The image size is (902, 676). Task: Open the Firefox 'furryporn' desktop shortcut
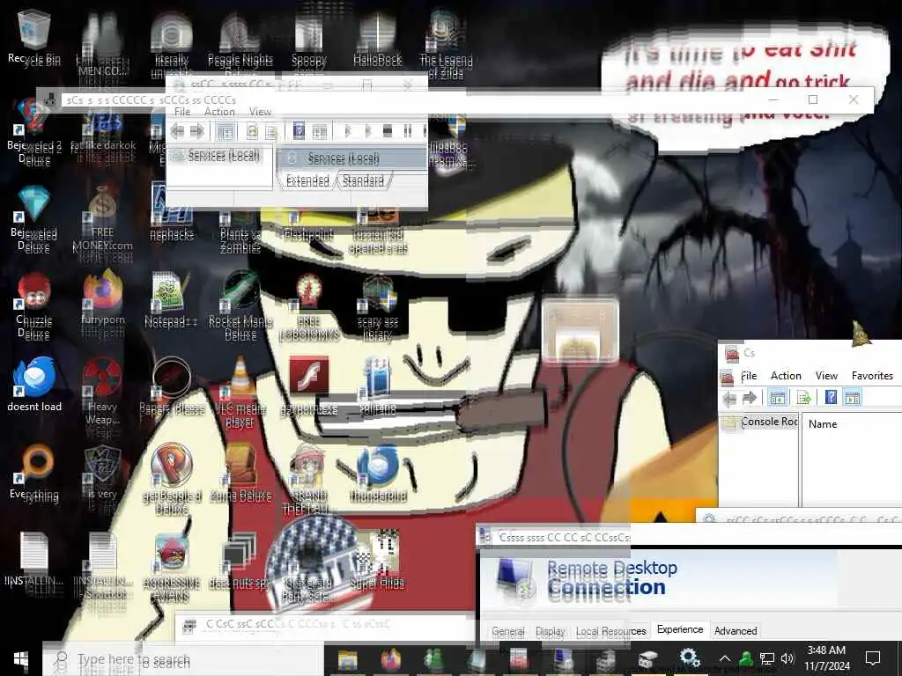pyautogui.click(x=102, y=299)
